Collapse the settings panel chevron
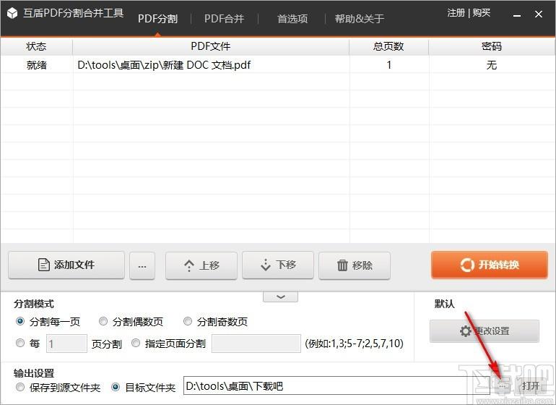The image size is (556, 405). pos(280,297)
